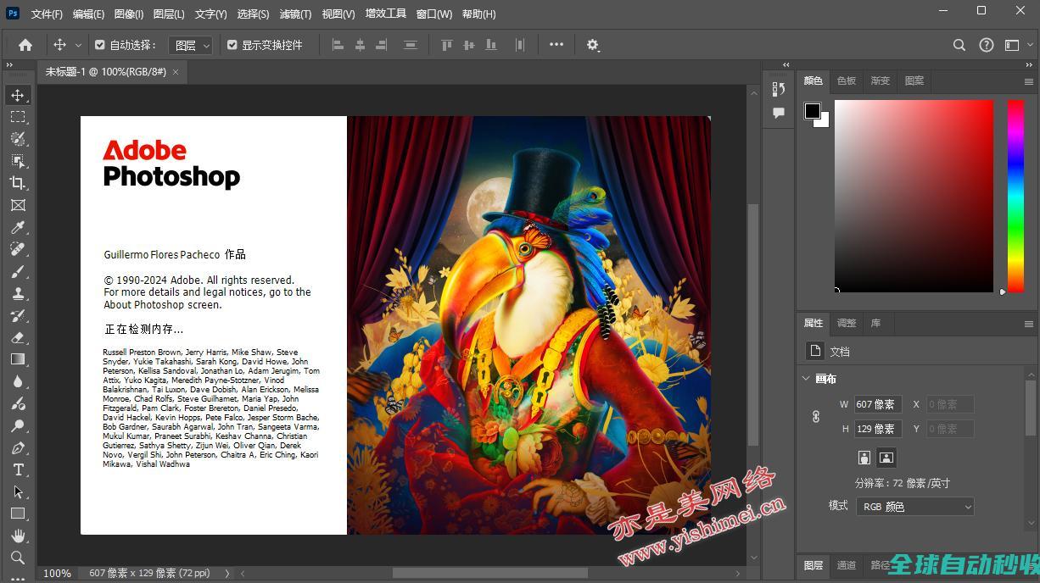The width and height of the screenshot is (1040, 583).
Task: Select the Eraser tool
Action: tap(18, 337)
